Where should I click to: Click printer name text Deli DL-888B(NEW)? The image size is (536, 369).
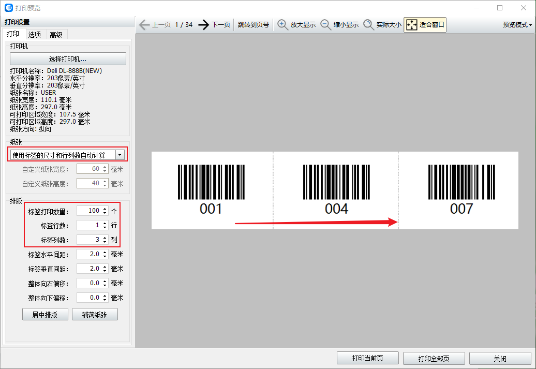(75, 71)
